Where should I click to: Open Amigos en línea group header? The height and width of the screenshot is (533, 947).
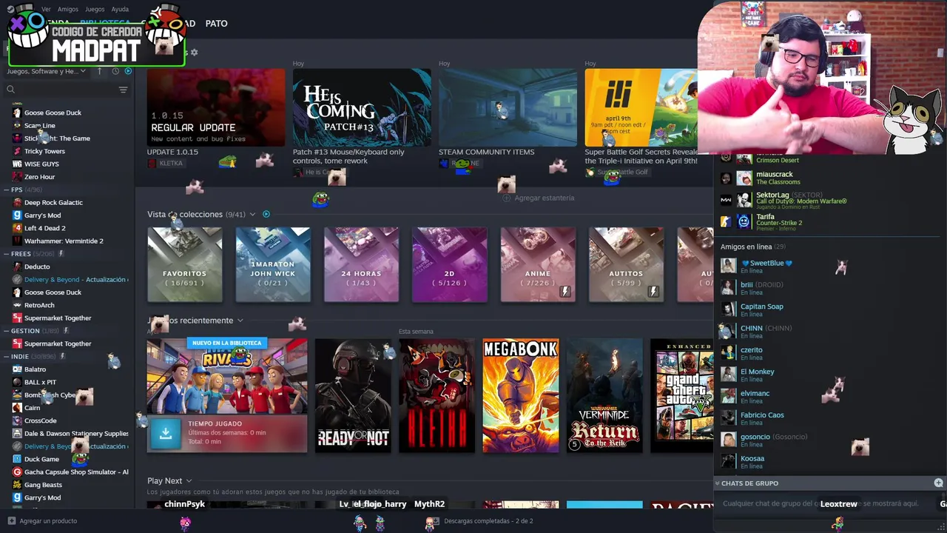pos(753,247)
